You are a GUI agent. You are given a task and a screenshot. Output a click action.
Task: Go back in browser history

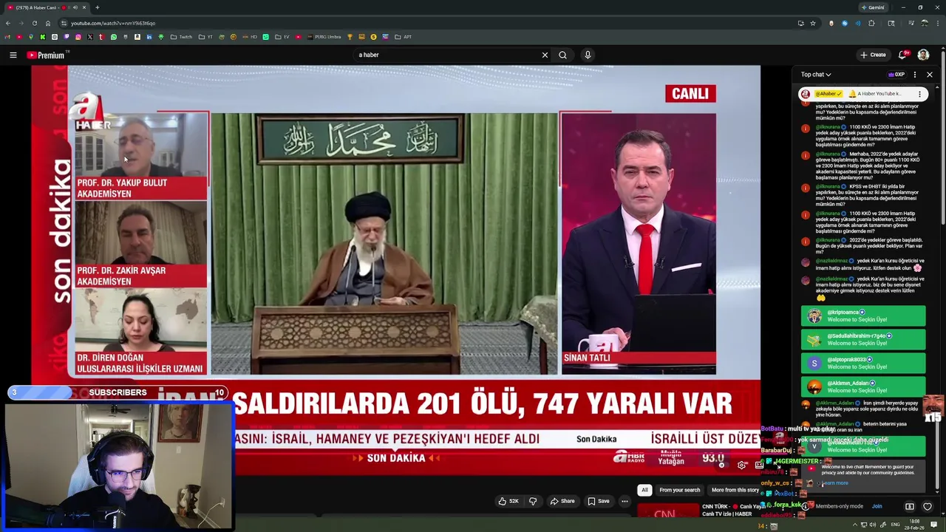pos(7,23)
